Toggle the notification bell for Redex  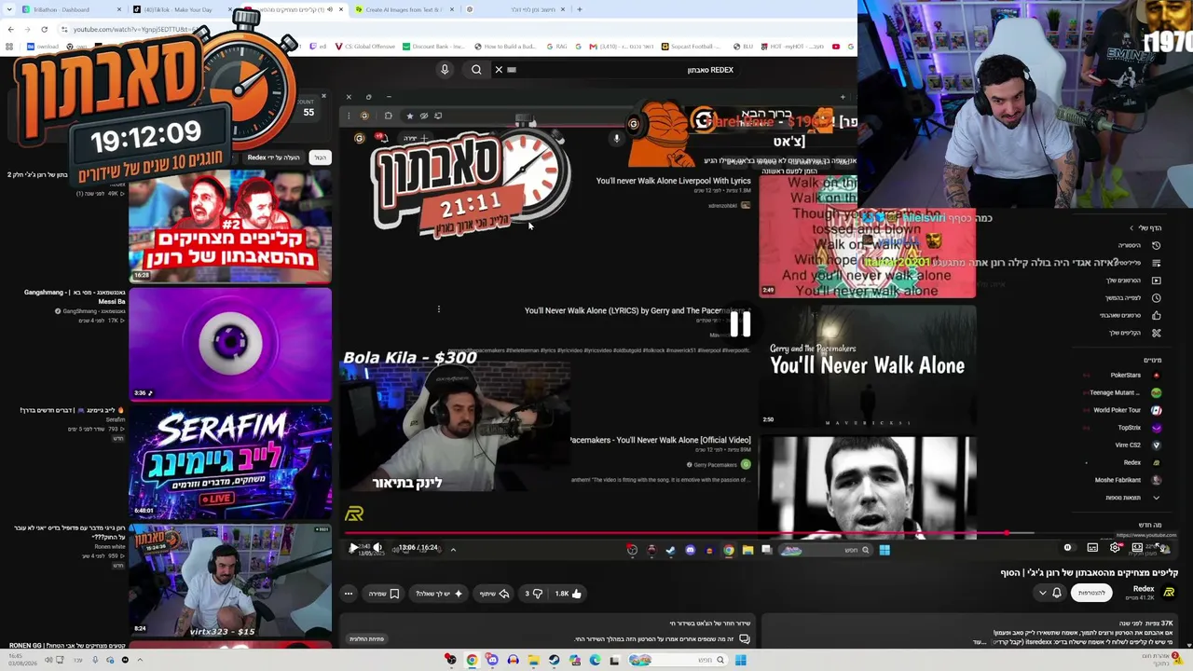[1057, 593]
